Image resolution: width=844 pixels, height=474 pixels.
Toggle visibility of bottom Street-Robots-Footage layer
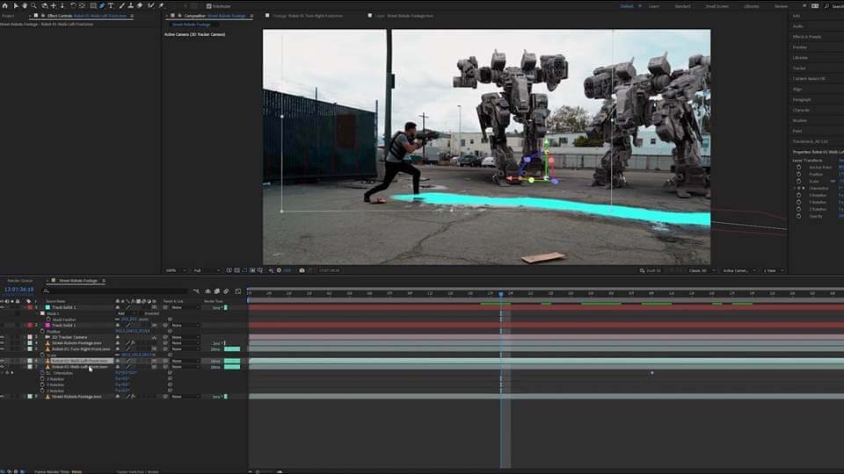point(3,397)
